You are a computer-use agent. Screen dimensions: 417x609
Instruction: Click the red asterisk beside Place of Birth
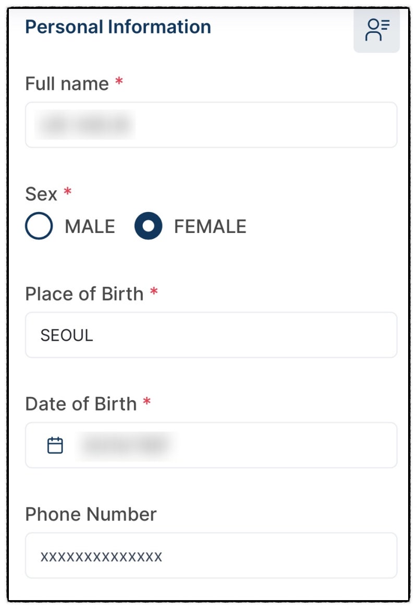(154, 291)
